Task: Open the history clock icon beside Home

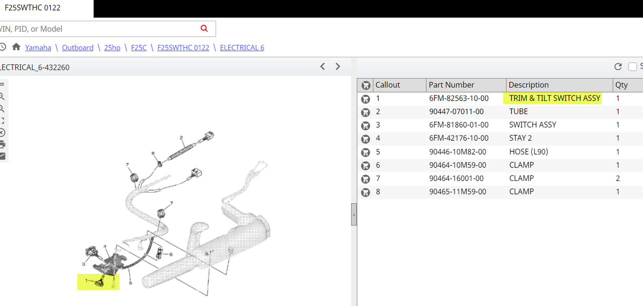Action: click(3, 47)
